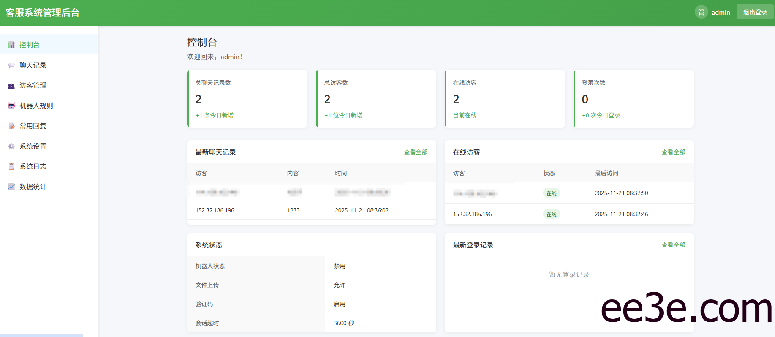View all in 在线访客 panel
Image resolution: width=775 pixels, height=337 pixels.
point(673,152)
